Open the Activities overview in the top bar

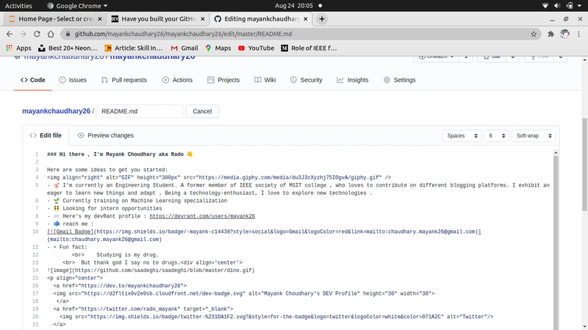pyautogui.click(x=18, y=5)
